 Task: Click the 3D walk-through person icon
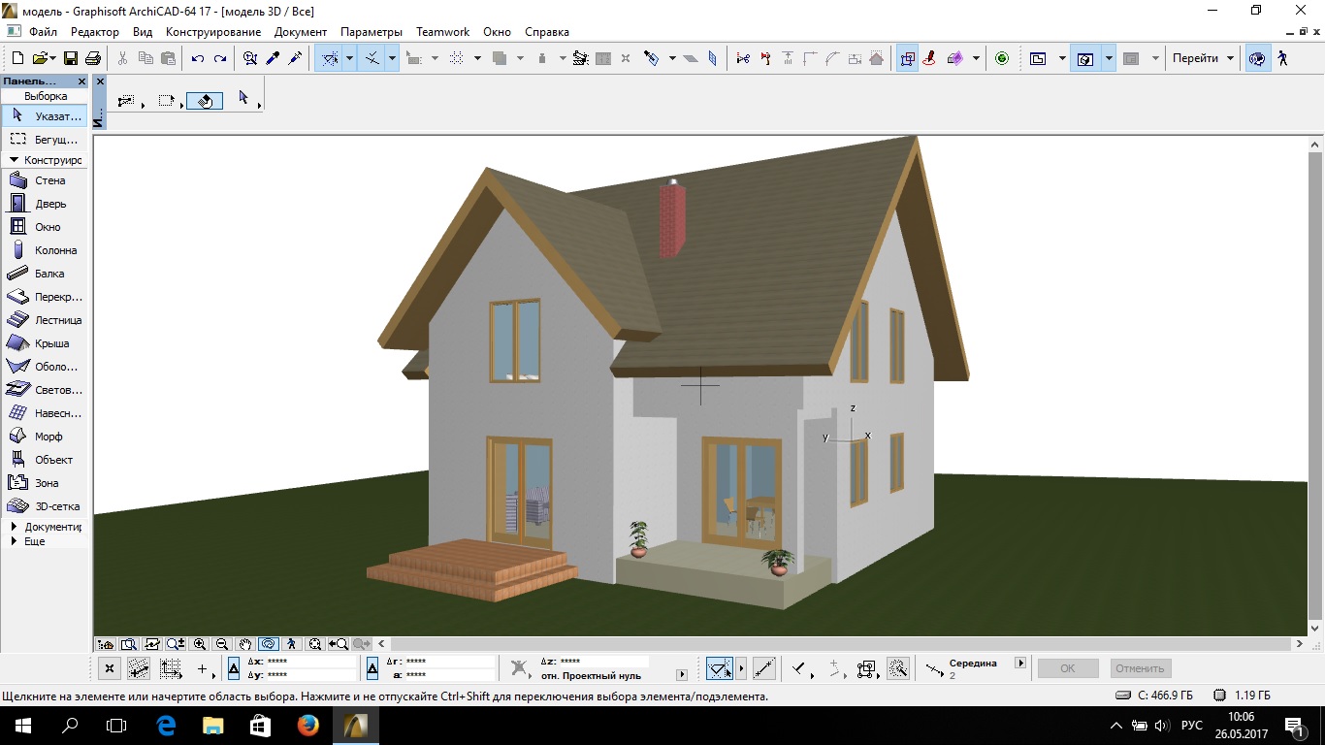[1283, 58]
